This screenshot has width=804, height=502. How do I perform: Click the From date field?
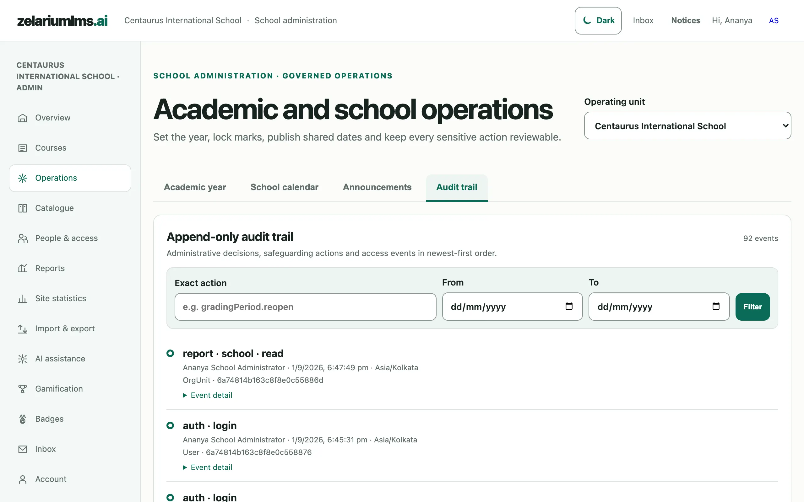(x=512, y=307)
